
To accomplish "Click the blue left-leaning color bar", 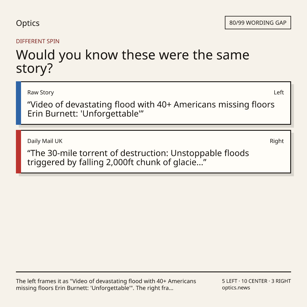I will pyautogui.click(x=18, y=103).
